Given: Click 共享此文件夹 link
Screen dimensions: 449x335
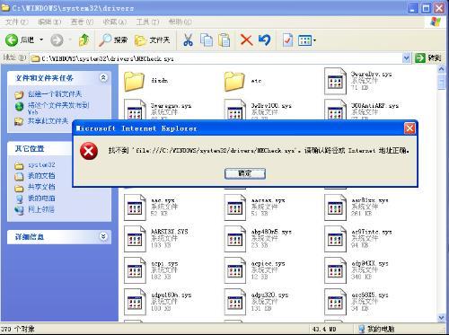Looking at the screenshot, I should pos(48,121).
